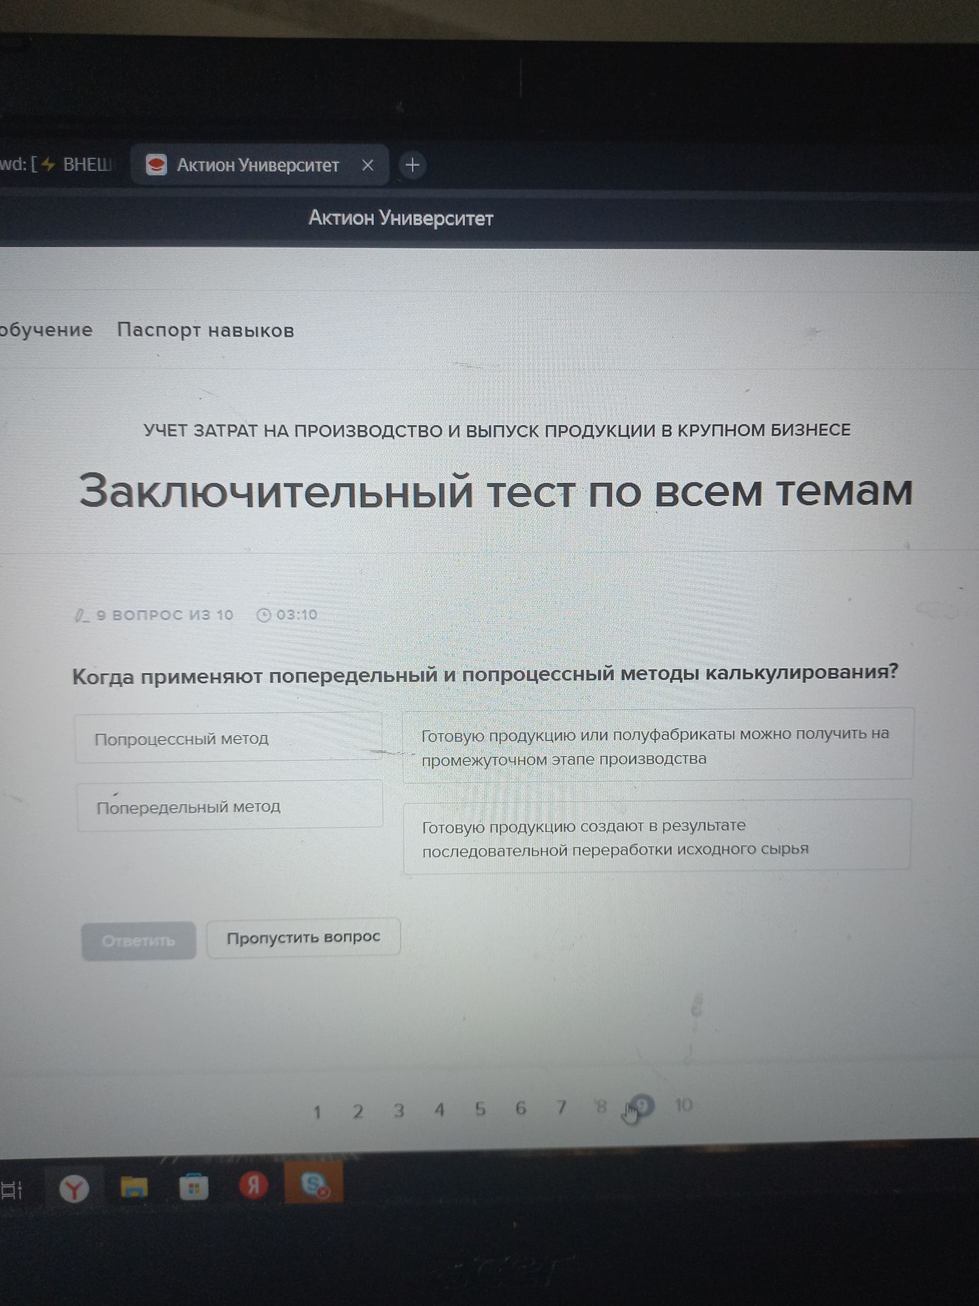Select the Попроцессный метод card

[x=228, y=738]
